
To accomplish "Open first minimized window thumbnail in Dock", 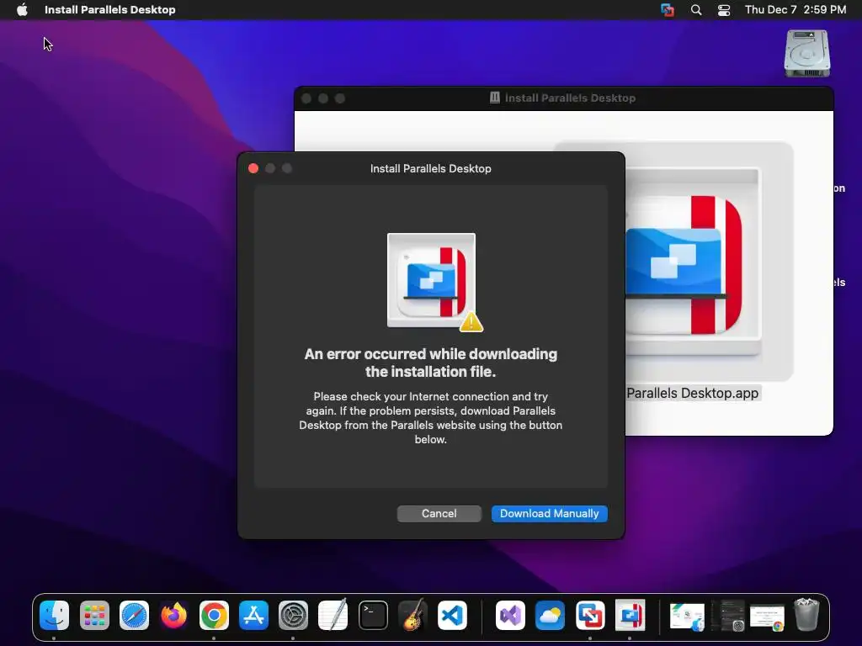I will pos(687,616).
